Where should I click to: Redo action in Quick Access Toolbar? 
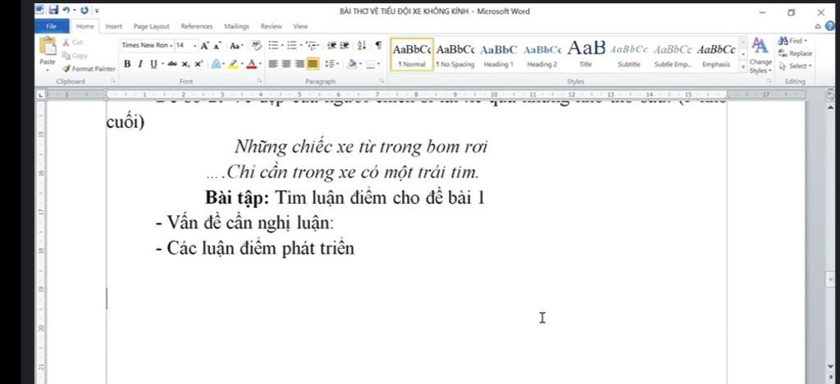(84, 10)
